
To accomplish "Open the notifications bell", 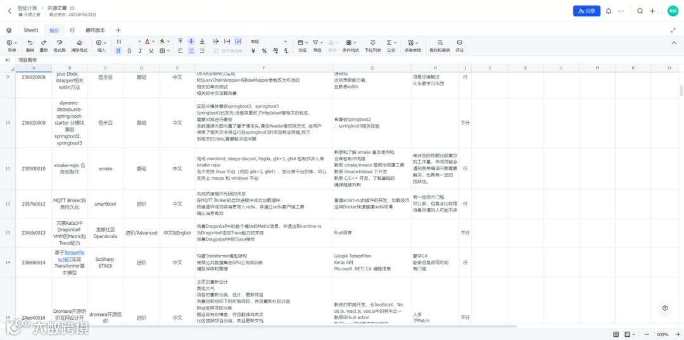I will click(x=609, y=11).
